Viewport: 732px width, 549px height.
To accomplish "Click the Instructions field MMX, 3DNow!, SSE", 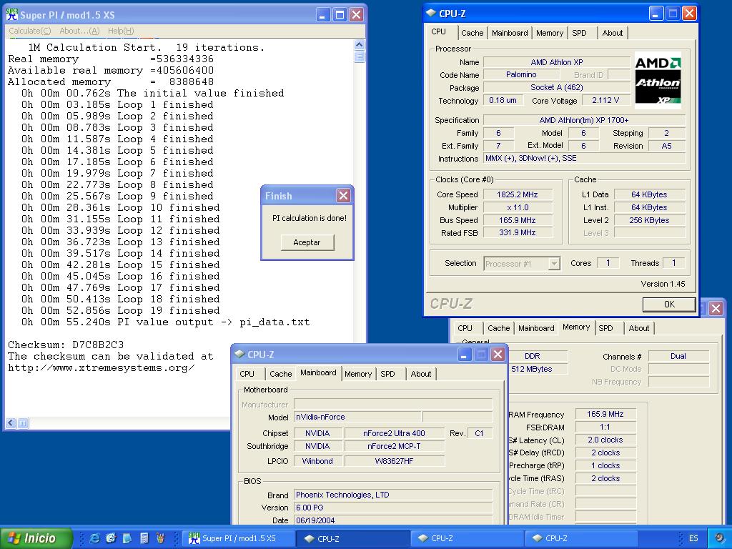I will coord(584,158).
